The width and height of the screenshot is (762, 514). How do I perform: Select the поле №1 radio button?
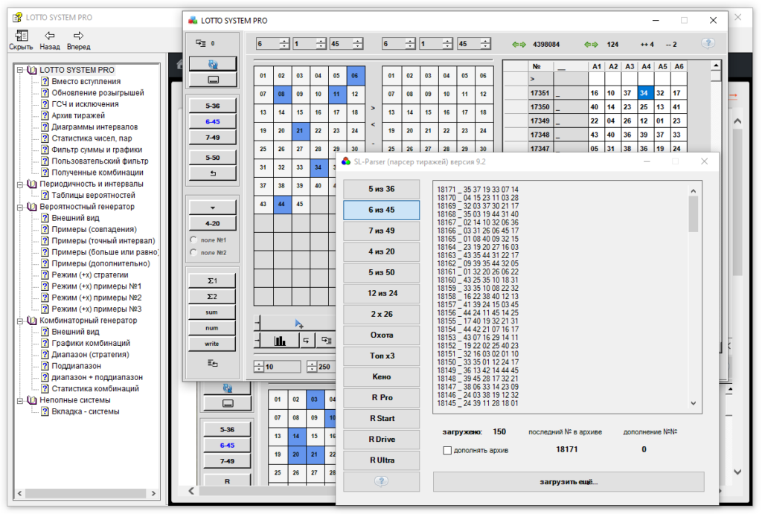click(x=193, y=240)
